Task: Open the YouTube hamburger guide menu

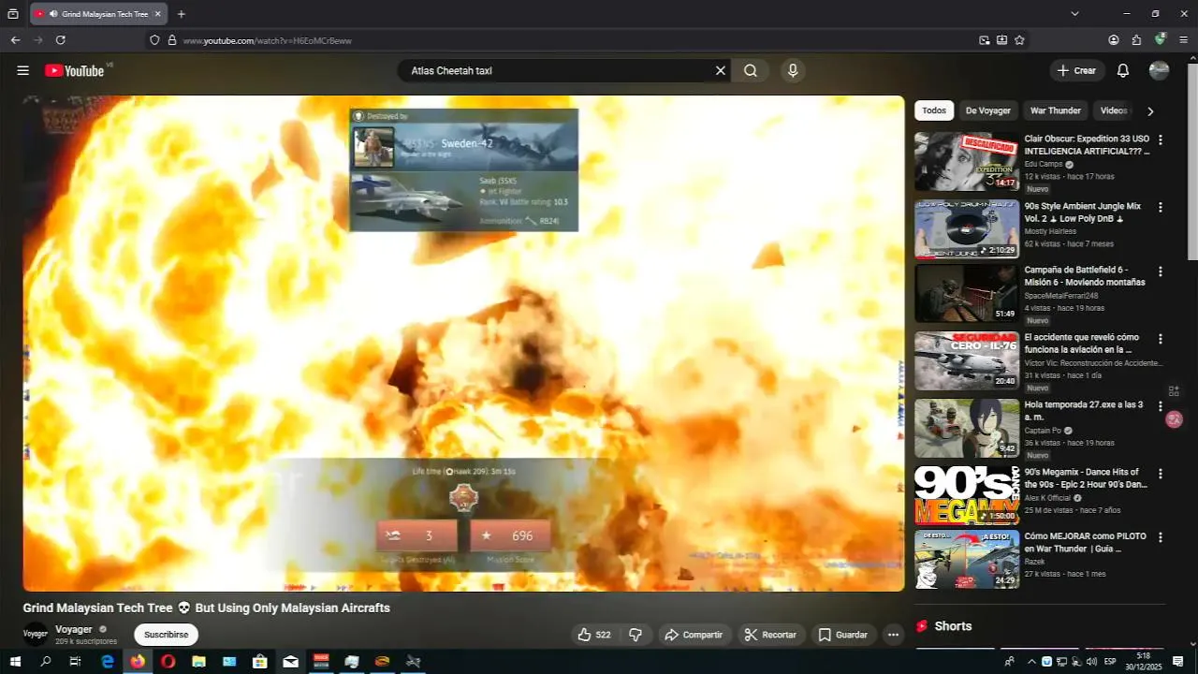Action: [23, 70]
